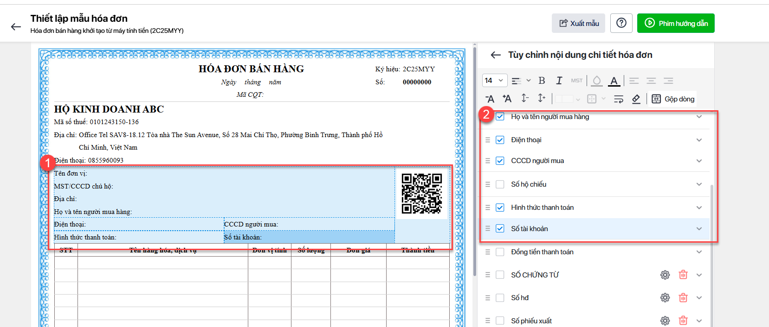Click the eraser clear formatting icon
769x327 pixels.
pos(636,99)
